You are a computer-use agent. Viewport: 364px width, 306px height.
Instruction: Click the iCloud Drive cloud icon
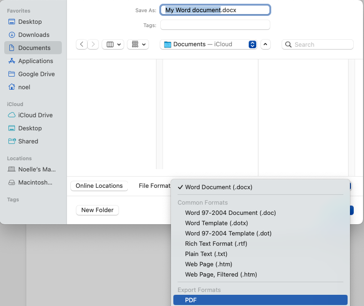pos(12,115)
